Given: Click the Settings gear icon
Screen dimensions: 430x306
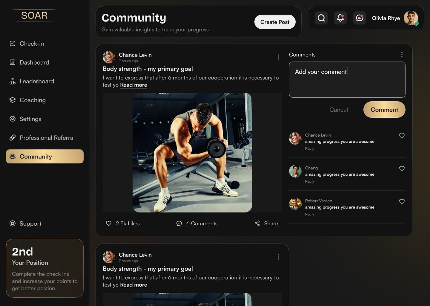Looking at the screenshot, I should tap(13, 119).
